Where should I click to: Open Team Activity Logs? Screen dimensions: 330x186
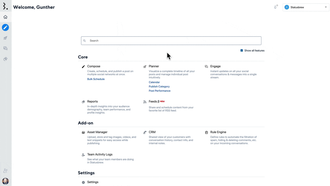[100, 154]
